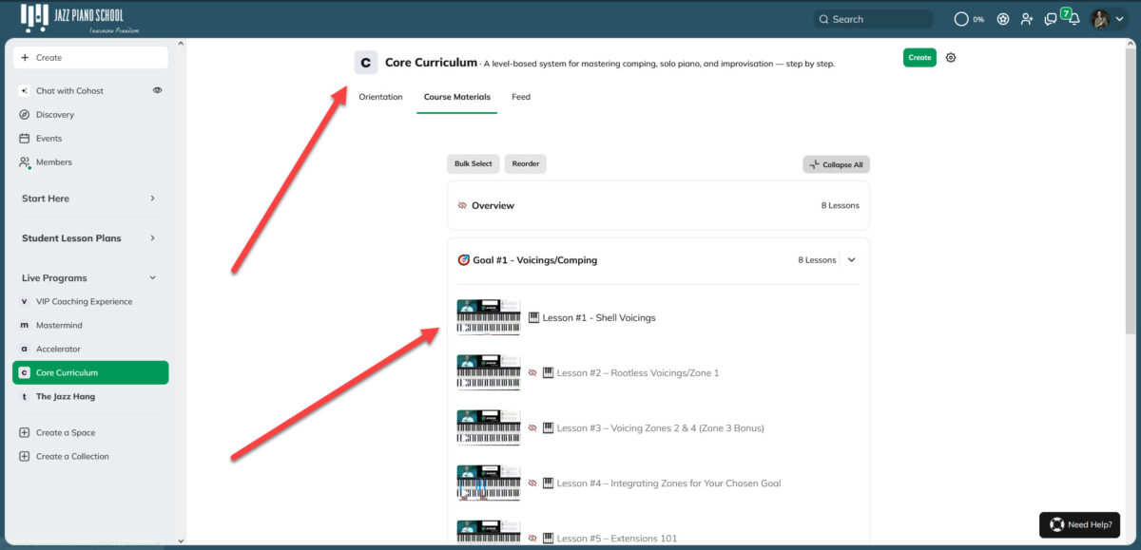Image resolution: width=1141 pixels, height=550 pixels.
Task: Toggle hidden-eye icon on Overview section
Action: point(462,205)
